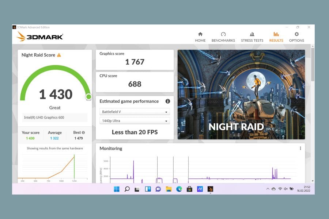Go to the HOME tab
This screenshot has width=329, height=219.
click(x=200, y=37)
